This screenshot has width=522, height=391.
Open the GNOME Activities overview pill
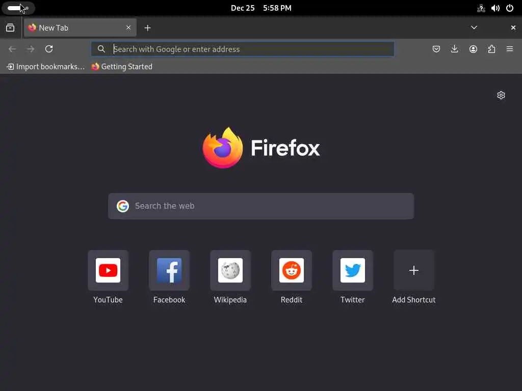tap(18, 8)
